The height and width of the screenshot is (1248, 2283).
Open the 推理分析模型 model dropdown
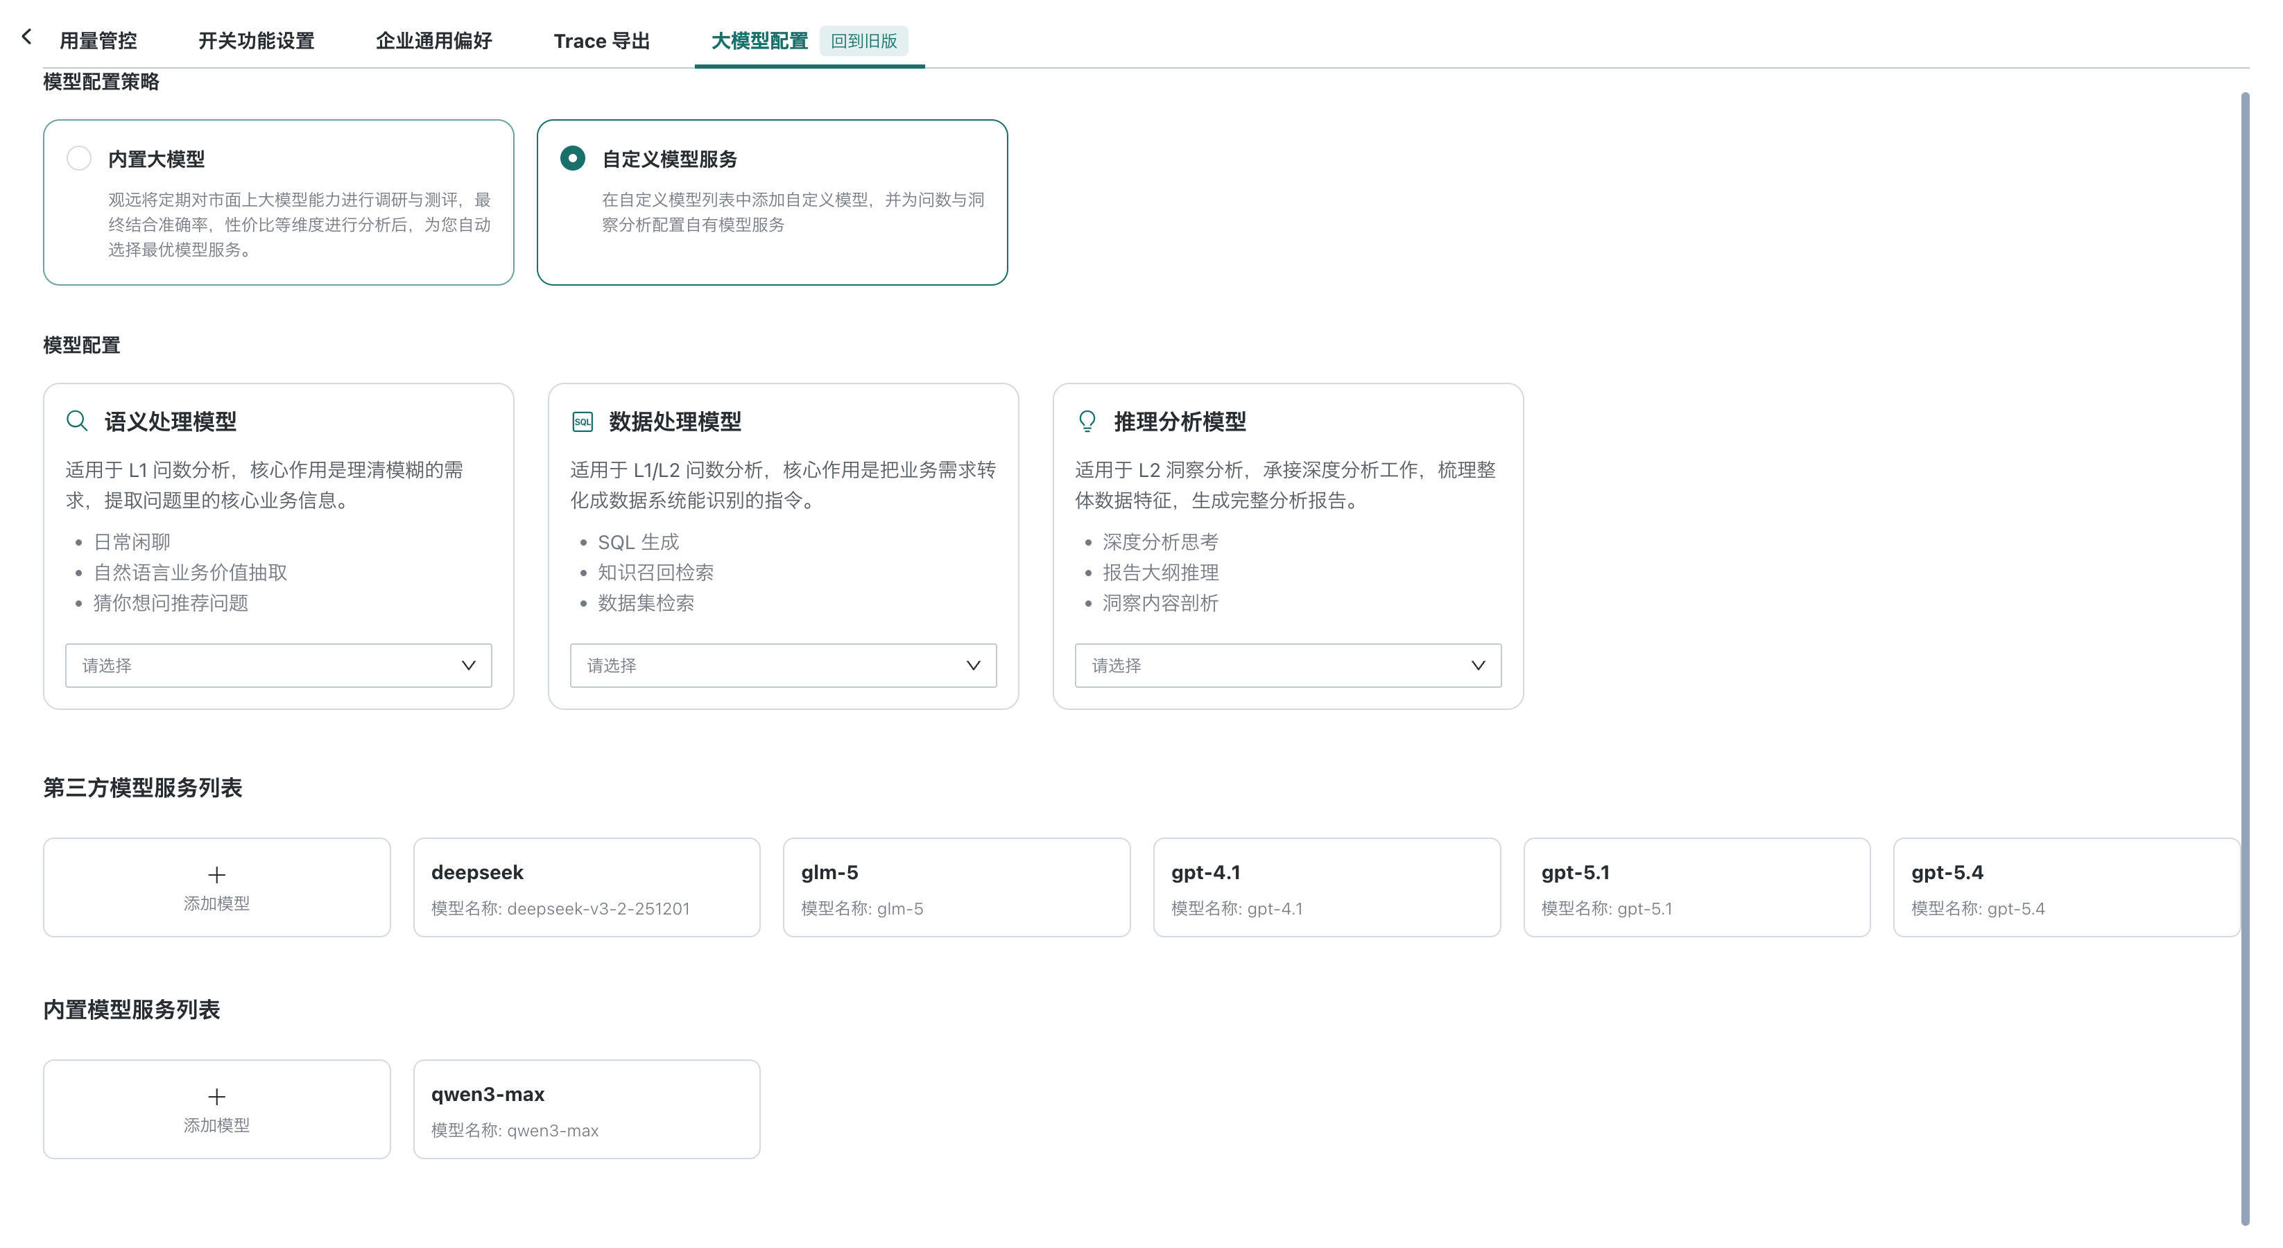point(1288,665)
